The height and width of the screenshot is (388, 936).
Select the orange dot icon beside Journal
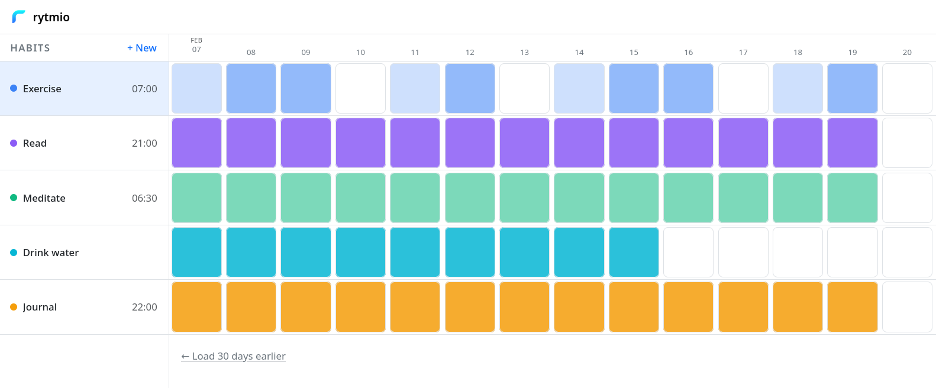13,307
